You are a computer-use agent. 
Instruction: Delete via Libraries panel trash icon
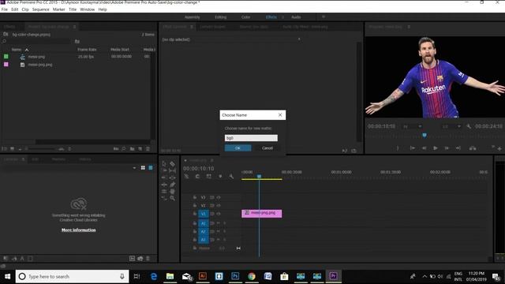click(148, 258)
